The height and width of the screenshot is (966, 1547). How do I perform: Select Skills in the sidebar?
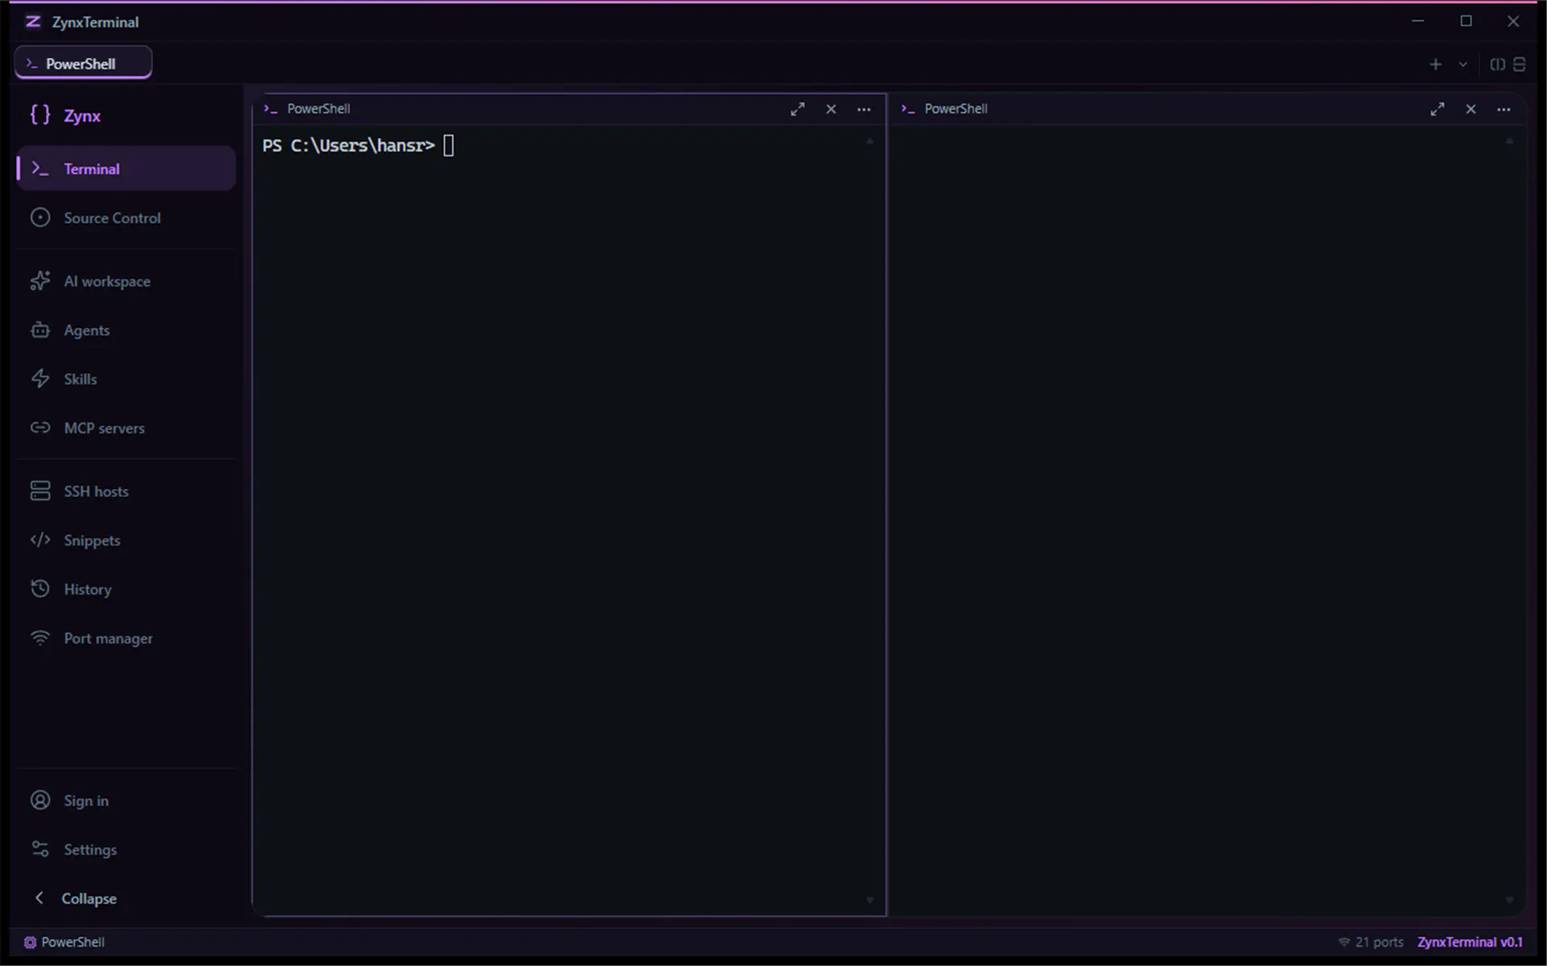(126, 379)
